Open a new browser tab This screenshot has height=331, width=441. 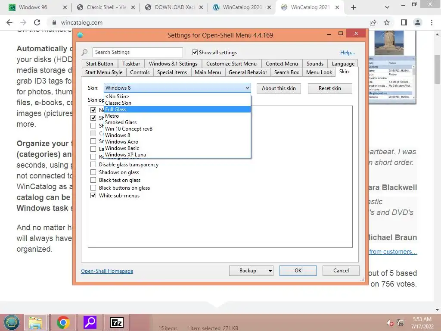click(x=354, y=7)
